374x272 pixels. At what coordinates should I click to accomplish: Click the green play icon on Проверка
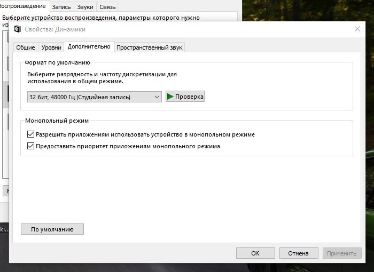(x=170, y=97)
